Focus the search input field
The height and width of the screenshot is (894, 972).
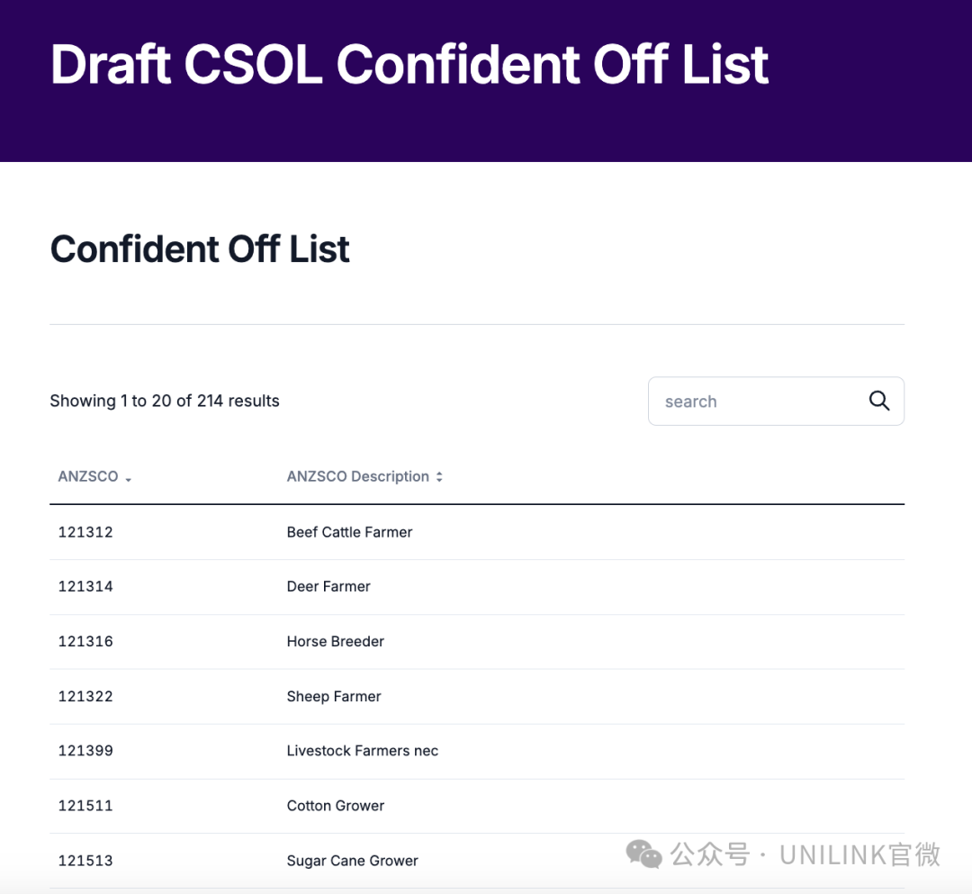tap(756, 402)
